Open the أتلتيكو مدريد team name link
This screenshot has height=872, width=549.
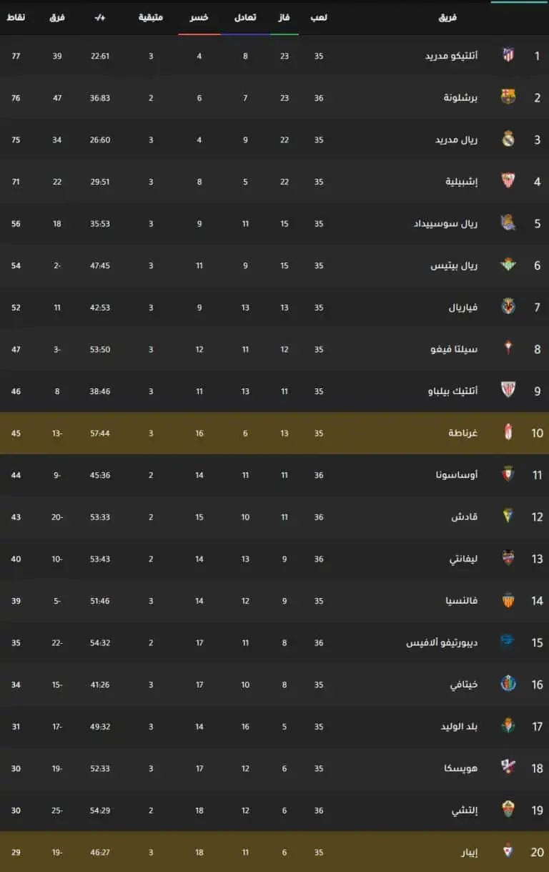451,56
